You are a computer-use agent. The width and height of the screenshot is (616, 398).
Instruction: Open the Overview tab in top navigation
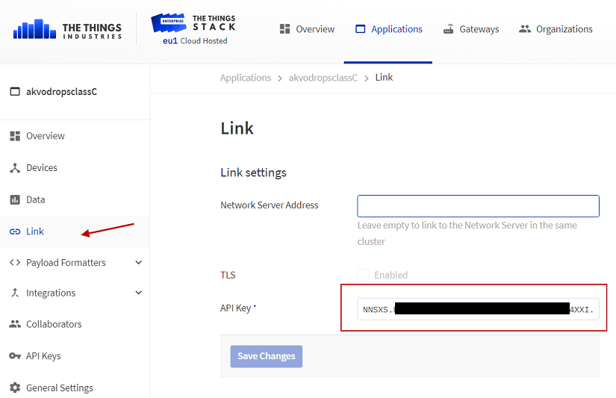pyautogui.click(x=307, y=29)
